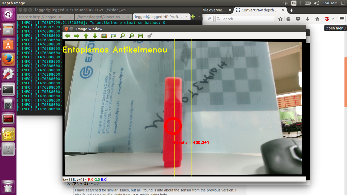The height and width of the screenshot is (195, 347).
Task: Click the brush properties icon in Image window
Action: point(150,36)
